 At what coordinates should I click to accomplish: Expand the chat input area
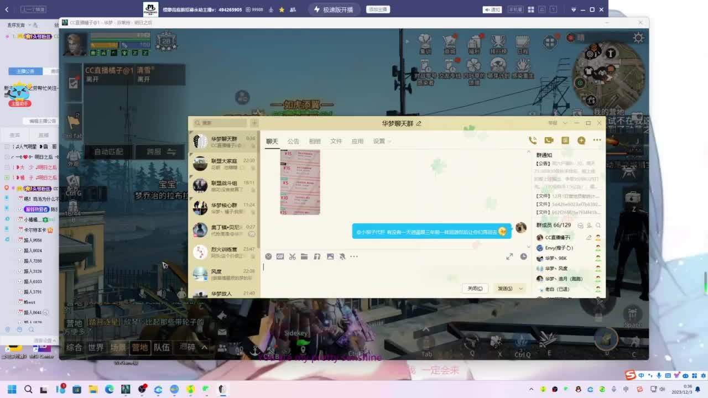[509, 256]
